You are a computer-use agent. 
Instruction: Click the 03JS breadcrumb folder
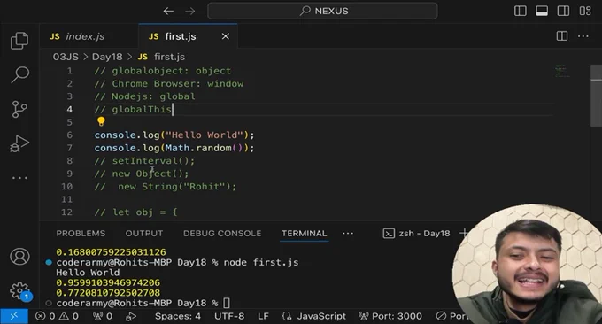tap(66, 57)
